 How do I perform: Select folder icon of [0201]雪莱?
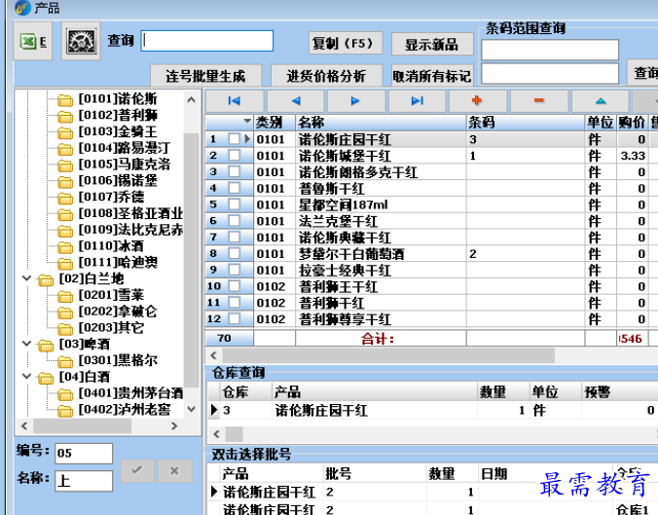click(x=65, y=297)
